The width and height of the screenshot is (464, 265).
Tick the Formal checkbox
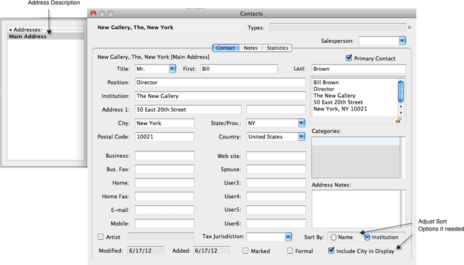(290, 251)
